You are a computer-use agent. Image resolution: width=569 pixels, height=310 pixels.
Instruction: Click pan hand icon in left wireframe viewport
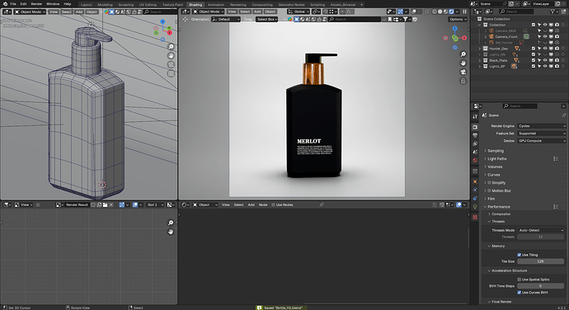tap(171, 55)
